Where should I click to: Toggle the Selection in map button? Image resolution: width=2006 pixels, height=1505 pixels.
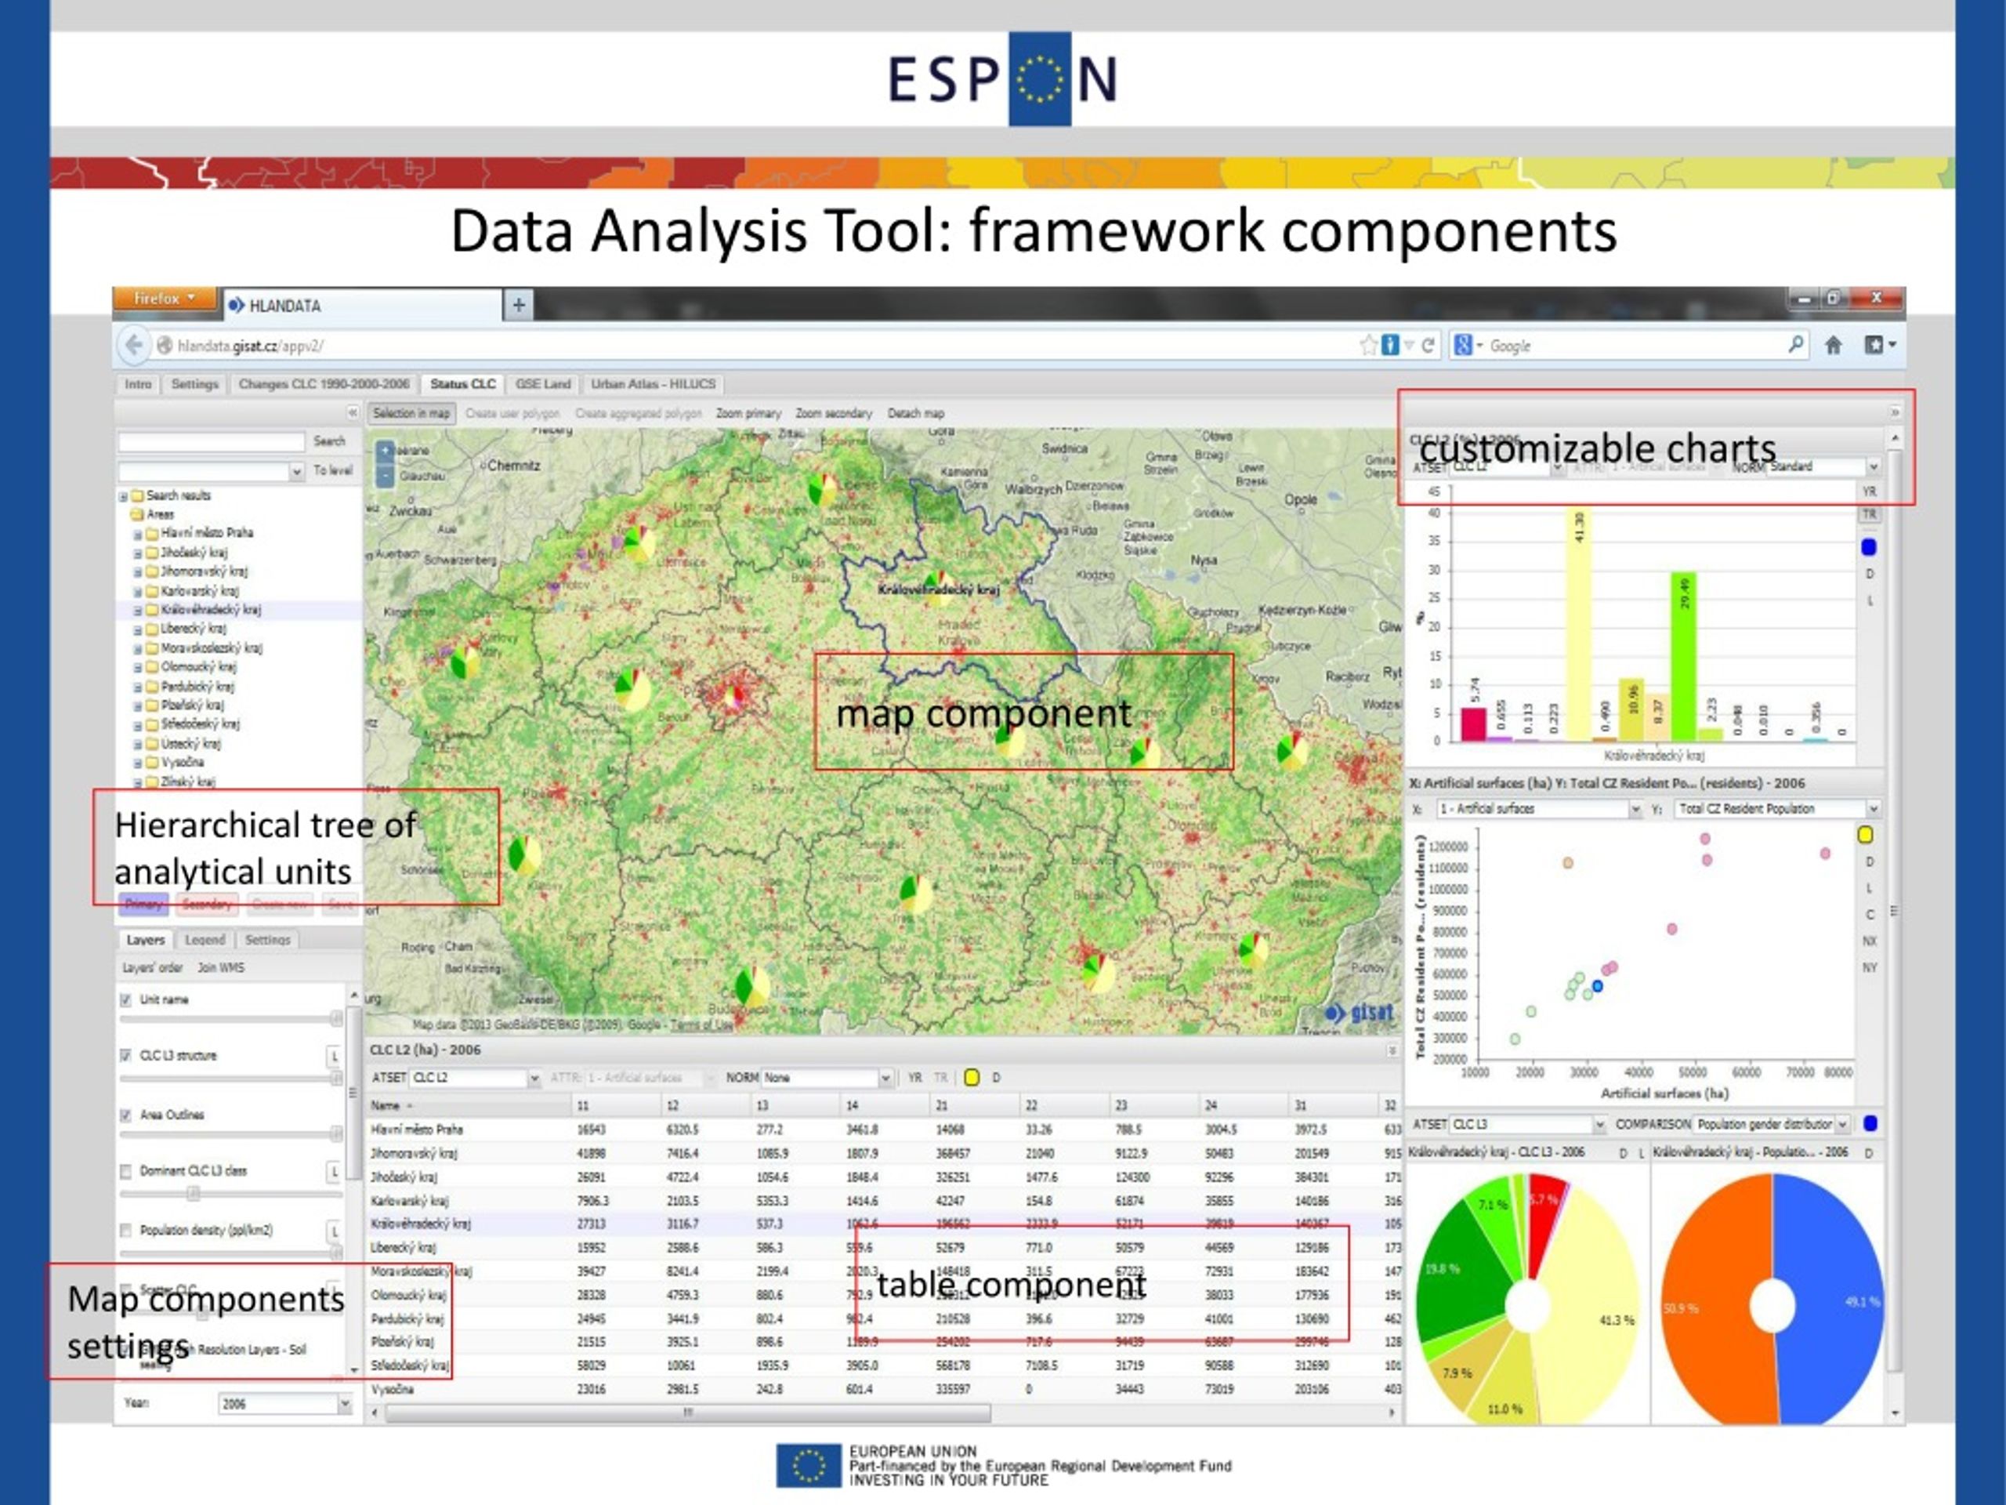click(x=411, y=414)
